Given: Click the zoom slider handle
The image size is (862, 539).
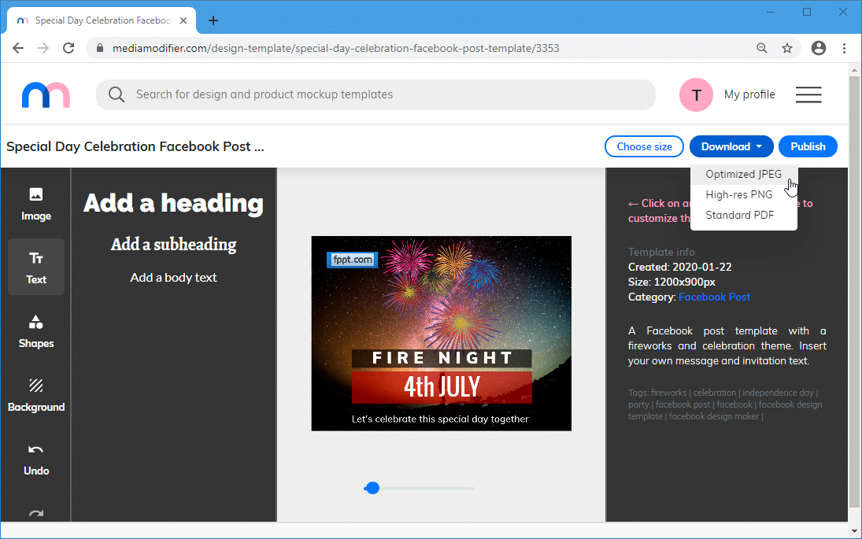Looking at the screenshot, I should tap(372, 488).
